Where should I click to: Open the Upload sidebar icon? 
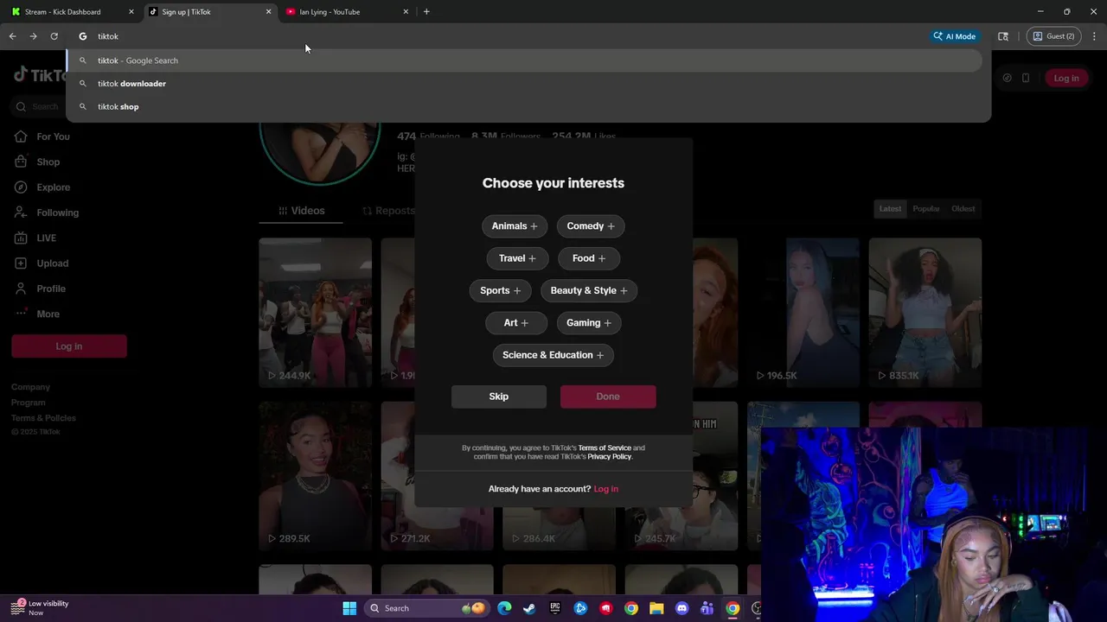pos(21,263)
